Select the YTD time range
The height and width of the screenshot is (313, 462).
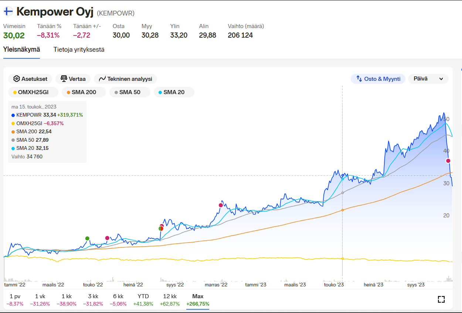tap(143, 299)
